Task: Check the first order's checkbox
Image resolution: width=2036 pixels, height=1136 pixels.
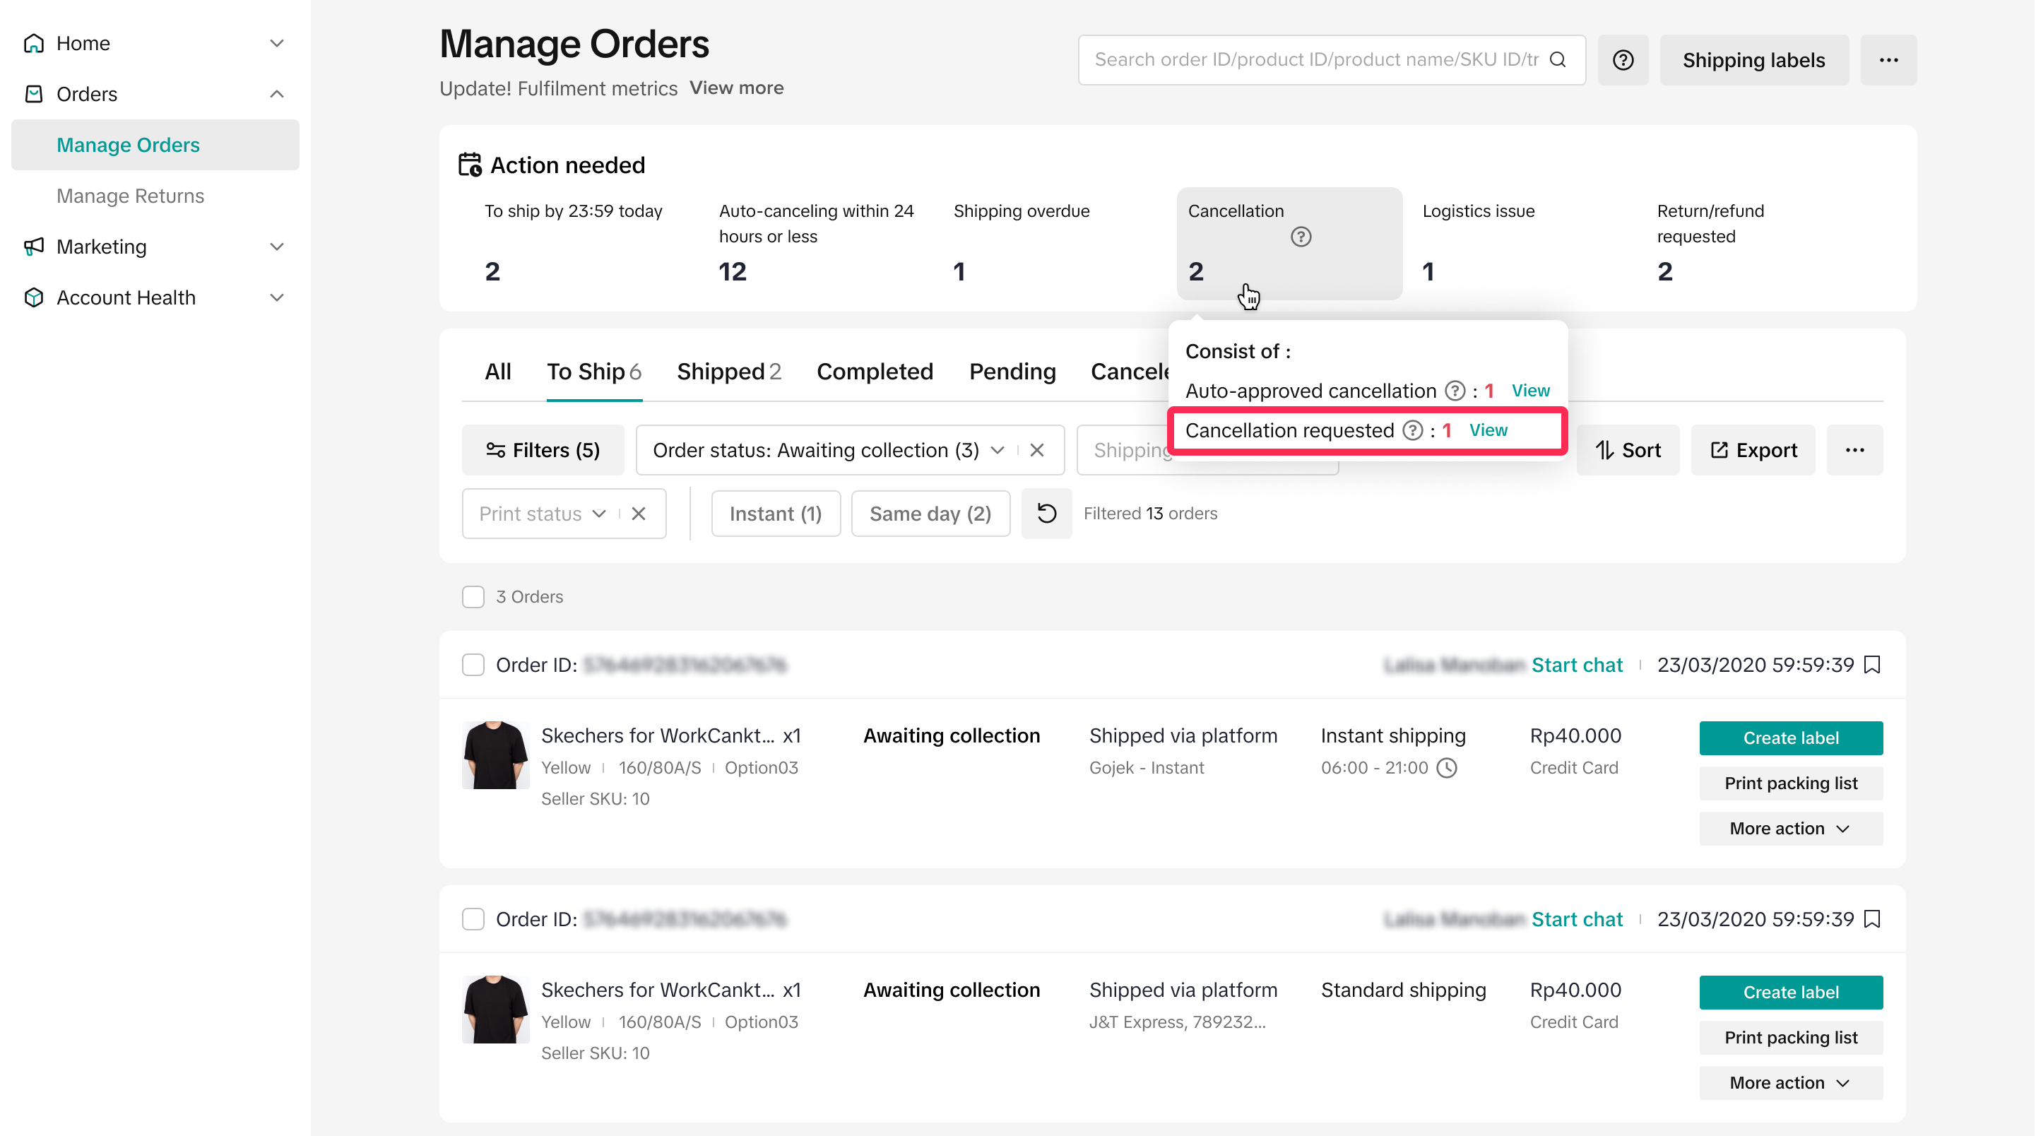Action: tap(473, 665)
